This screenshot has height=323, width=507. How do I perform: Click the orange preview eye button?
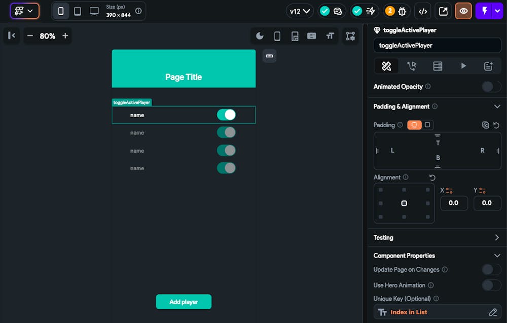(x=463, y=11)
